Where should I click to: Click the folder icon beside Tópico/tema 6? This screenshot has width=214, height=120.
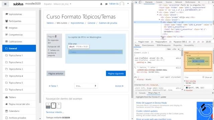(6, 90)
